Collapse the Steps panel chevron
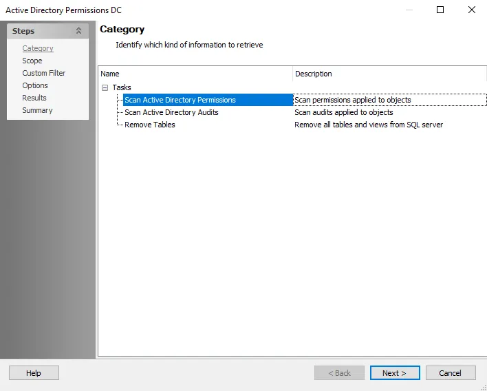 point(78,31)
